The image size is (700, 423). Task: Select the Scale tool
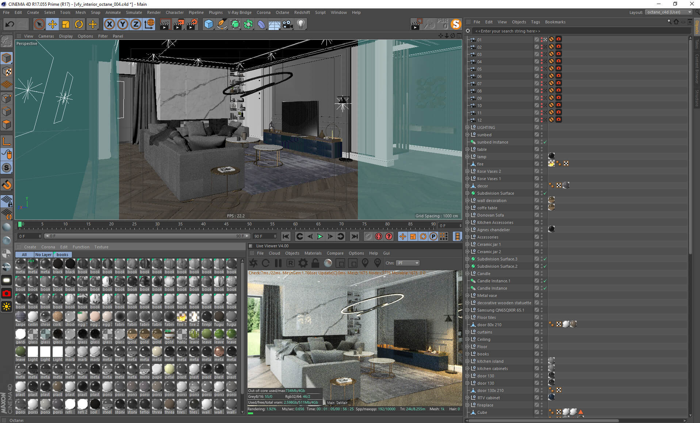pos(66,24)
